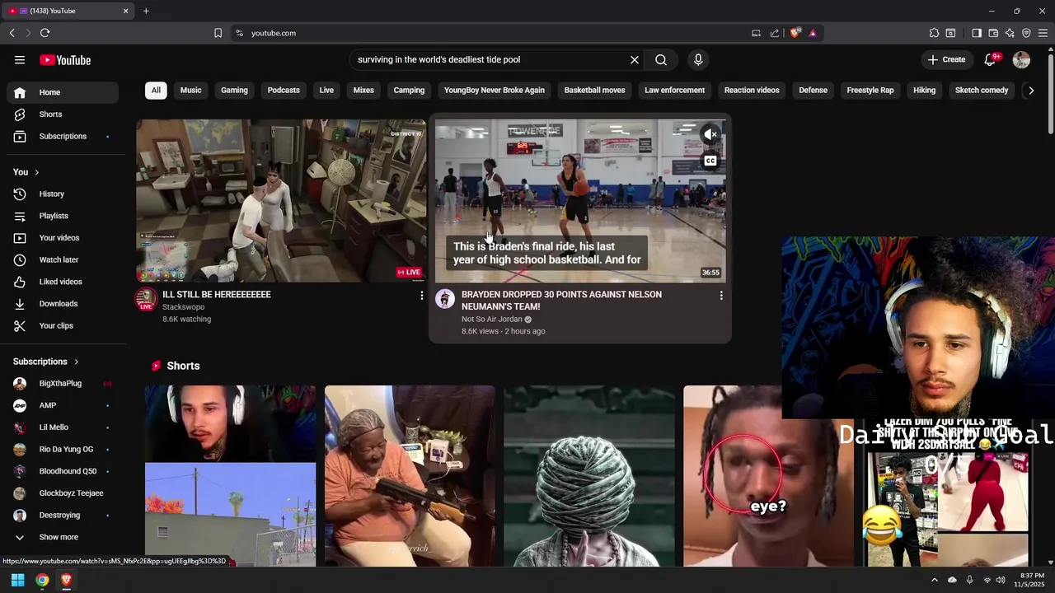Open options for BRAYDEN DROPPED 30 POINTS video
The width and height of the screenshot is (1055, 593).
[721, 295]
